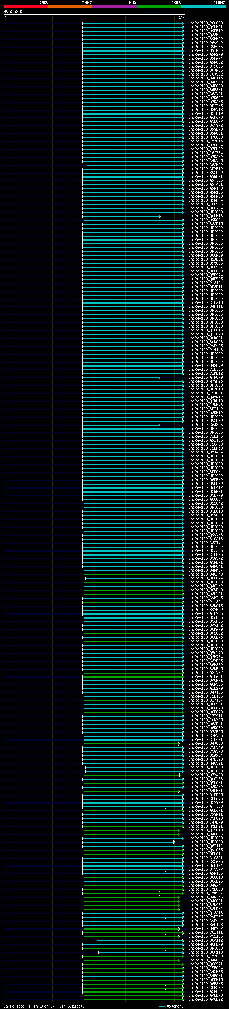The image size is (229, 1009).
Task: Click the UniRef100_B9HK59 hit label
Action: 205,39
